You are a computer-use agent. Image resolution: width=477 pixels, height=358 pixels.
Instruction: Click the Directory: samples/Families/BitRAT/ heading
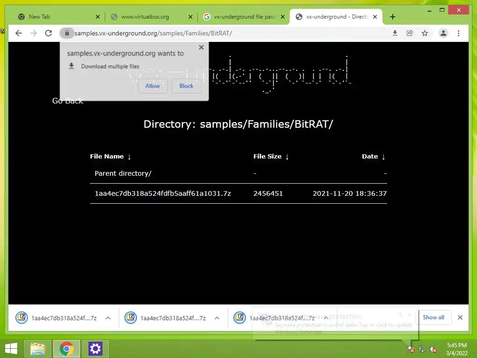pos(238,124)
